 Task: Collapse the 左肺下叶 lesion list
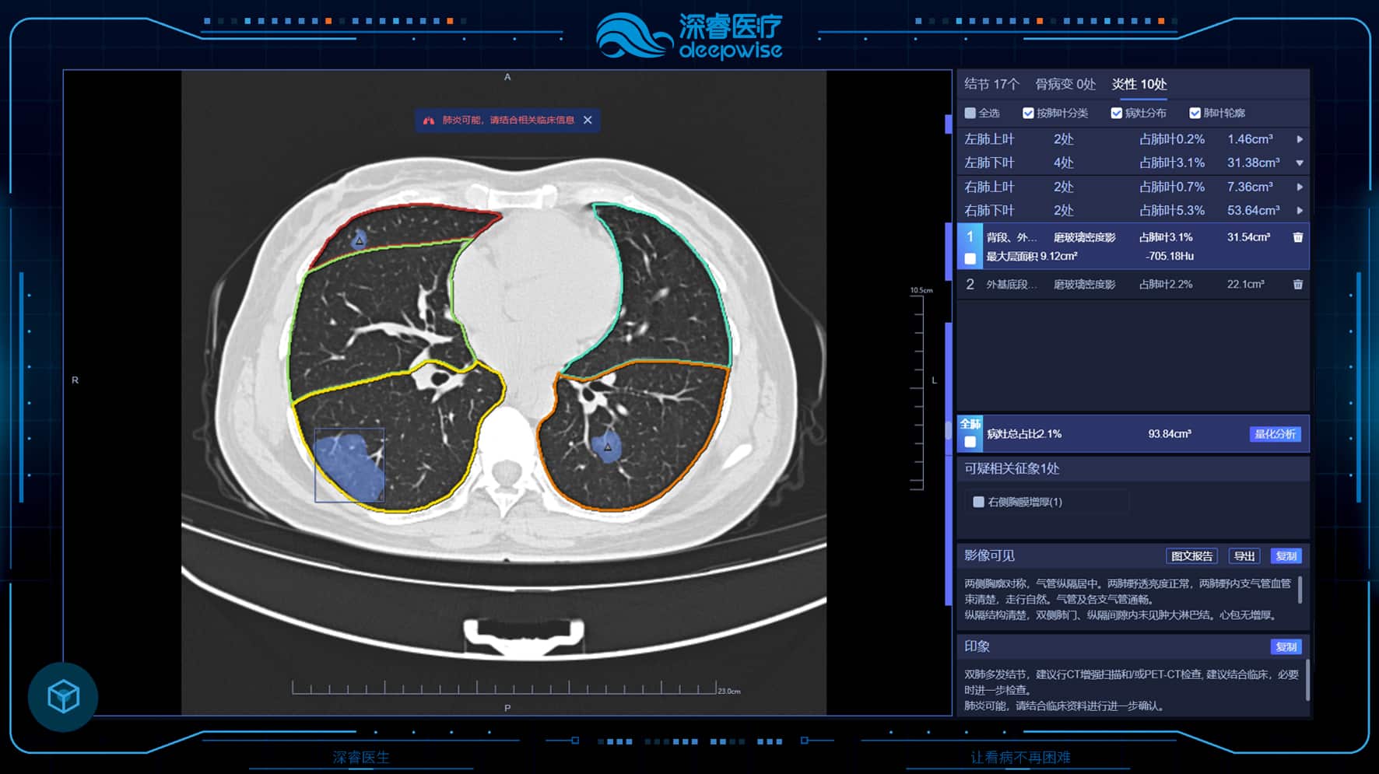[x=1300, y=163]
